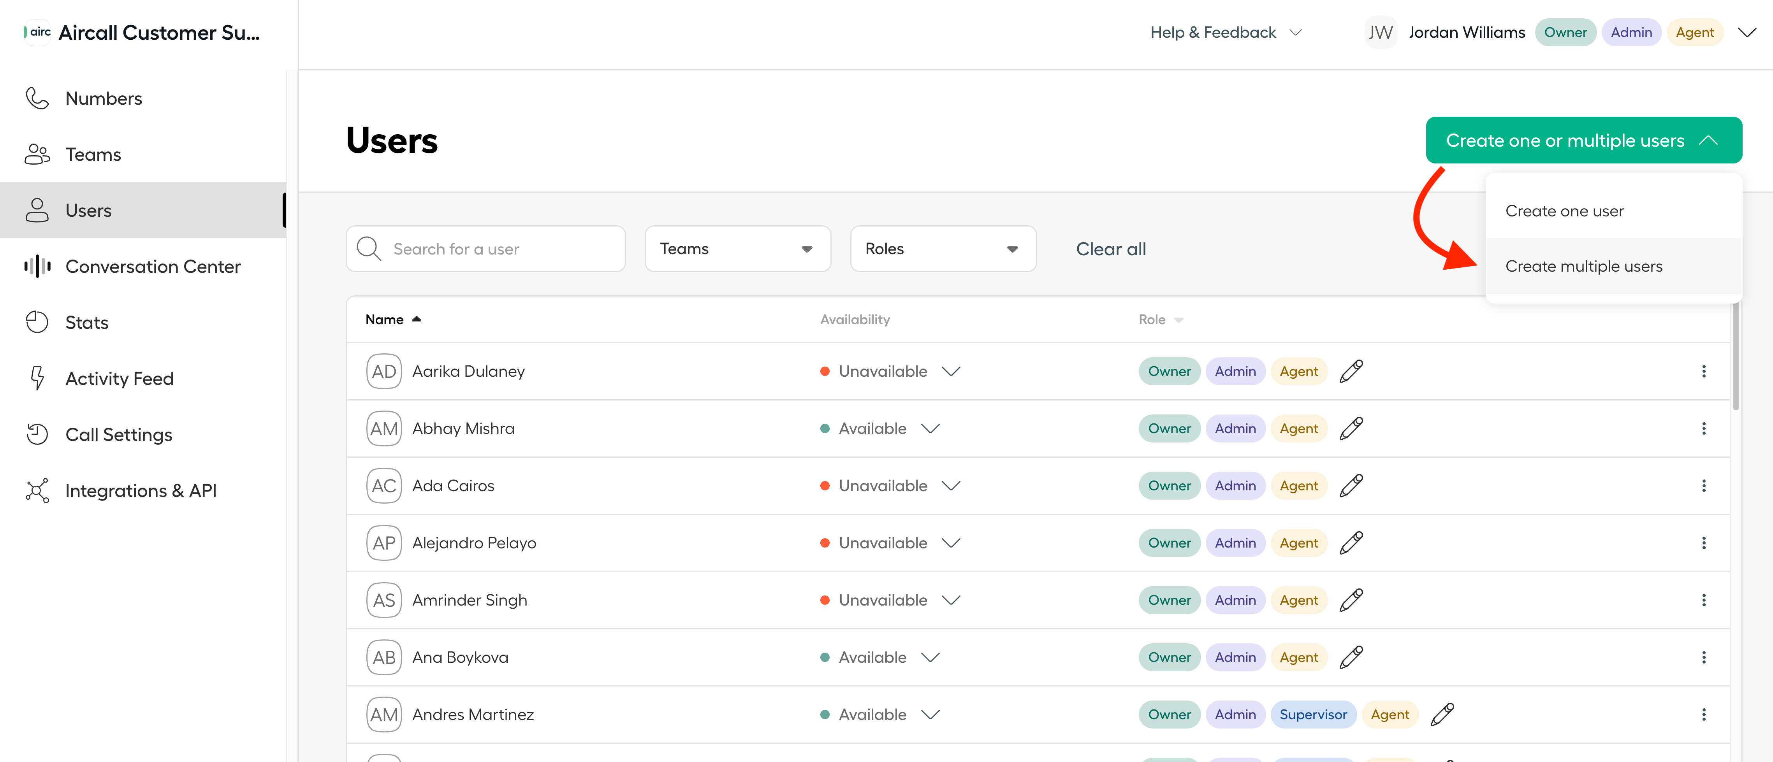Image resolution: width=1773 pixels, height=762 pixels.
Task: Expand availability dropdown for Ana Boykova
Action: pyautogui.click(x=930, y=657)
